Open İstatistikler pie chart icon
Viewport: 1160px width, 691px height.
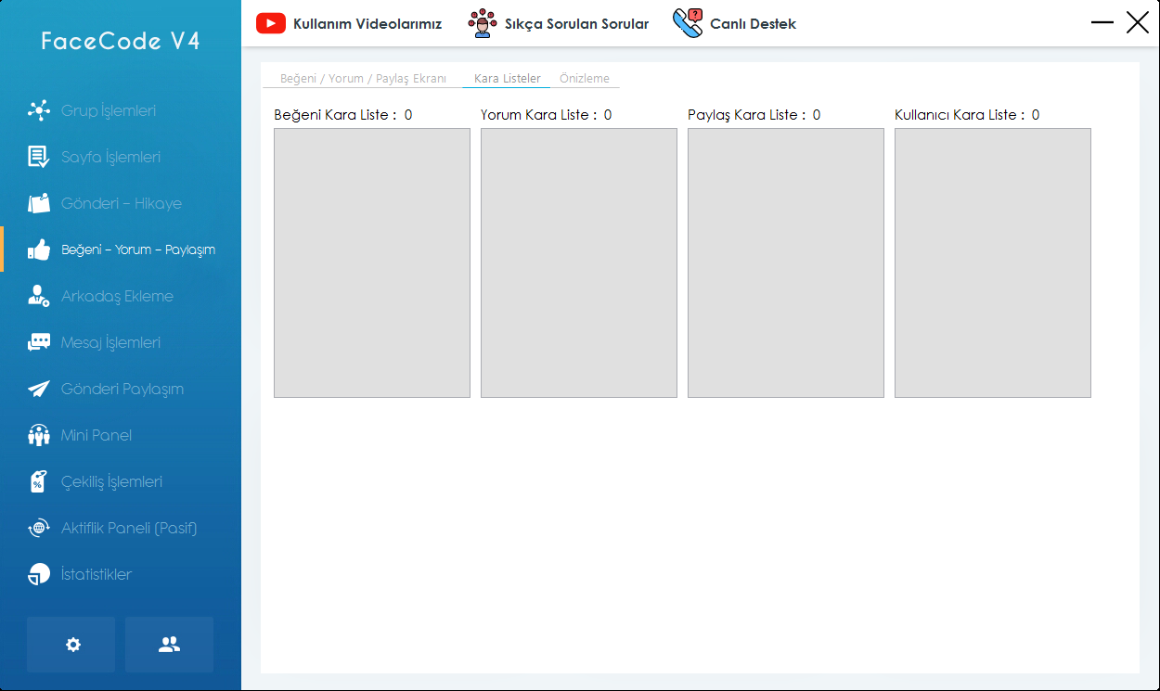point(38,574)
